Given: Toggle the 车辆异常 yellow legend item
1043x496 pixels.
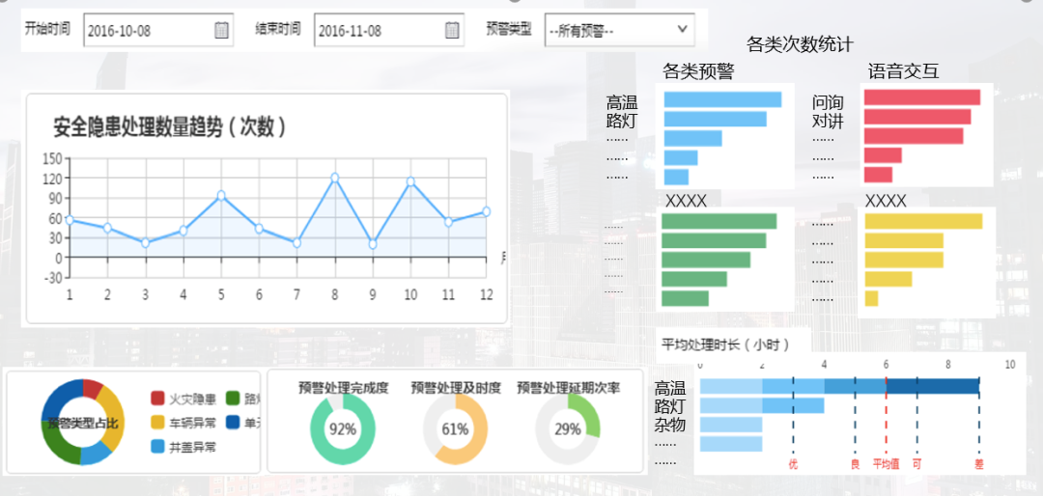Looking at the screenshot, I should [x=183, y=422].
